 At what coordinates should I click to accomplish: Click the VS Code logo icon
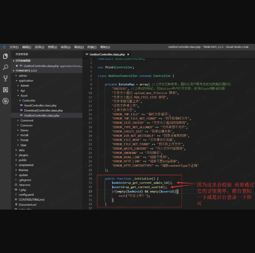[4, 47]
